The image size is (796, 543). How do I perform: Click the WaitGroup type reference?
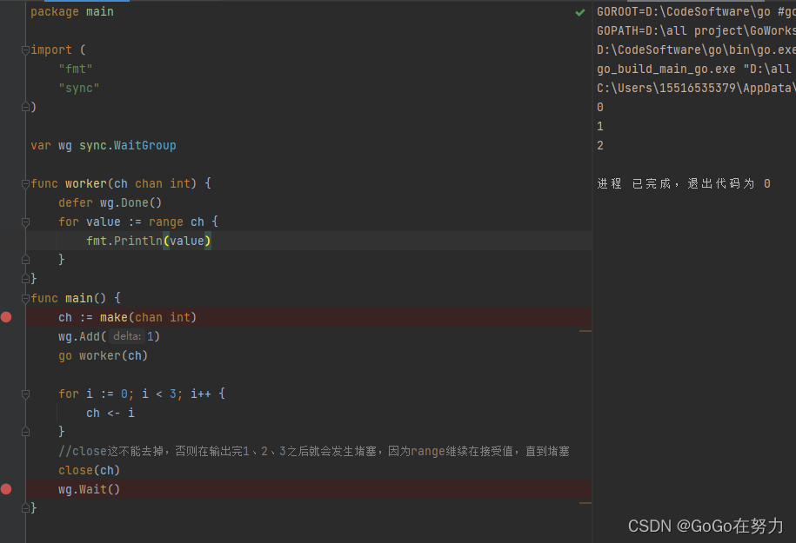click(x=144, y=145)
